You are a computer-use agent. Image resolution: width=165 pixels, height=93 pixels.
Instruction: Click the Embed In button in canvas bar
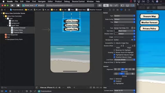click(x=91, y=87)
